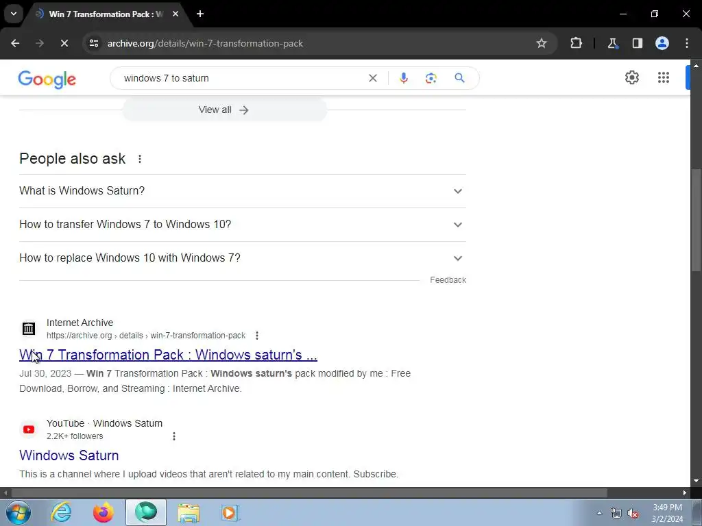
Task: Click the horizontal scrollbar thumb
Action: (309, 492)
